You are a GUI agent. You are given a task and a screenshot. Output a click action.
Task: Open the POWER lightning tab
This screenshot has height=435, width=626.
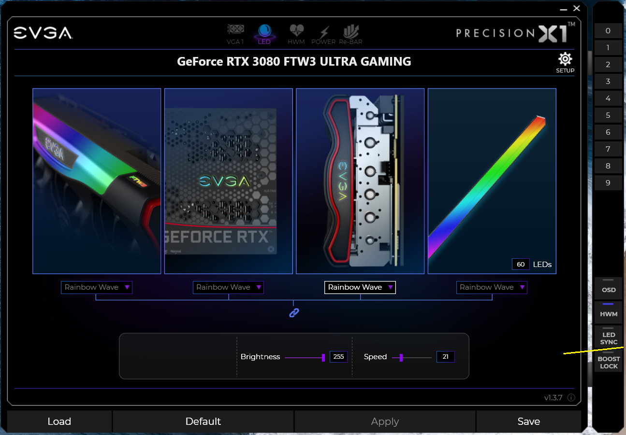pyautogui.click(x=323, y=35)
